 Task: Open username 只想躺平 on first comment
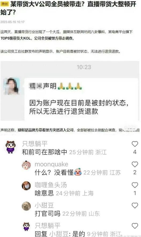pyautogui.click(x=35, y=144)
